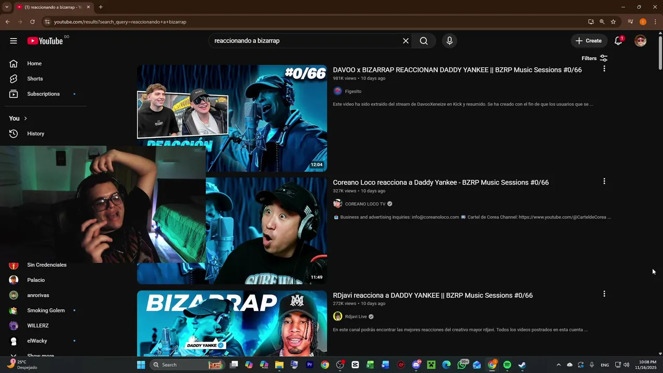Open the Coreano Loco reacciona video title
The height and width of the screenshot is (373, 663).
coord(441,182)
